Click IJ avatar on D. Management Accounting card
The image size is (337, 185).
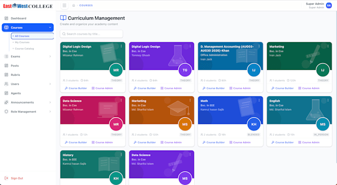pos(254,70)
